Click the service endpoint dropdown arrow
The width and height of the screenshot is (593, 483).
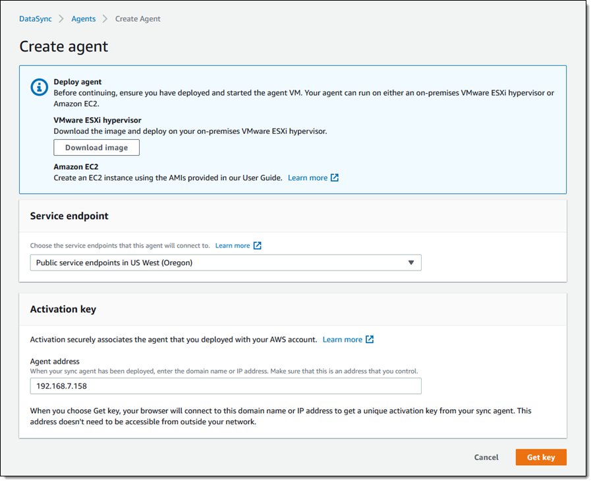pyautogui.click(x=410, y=263)
